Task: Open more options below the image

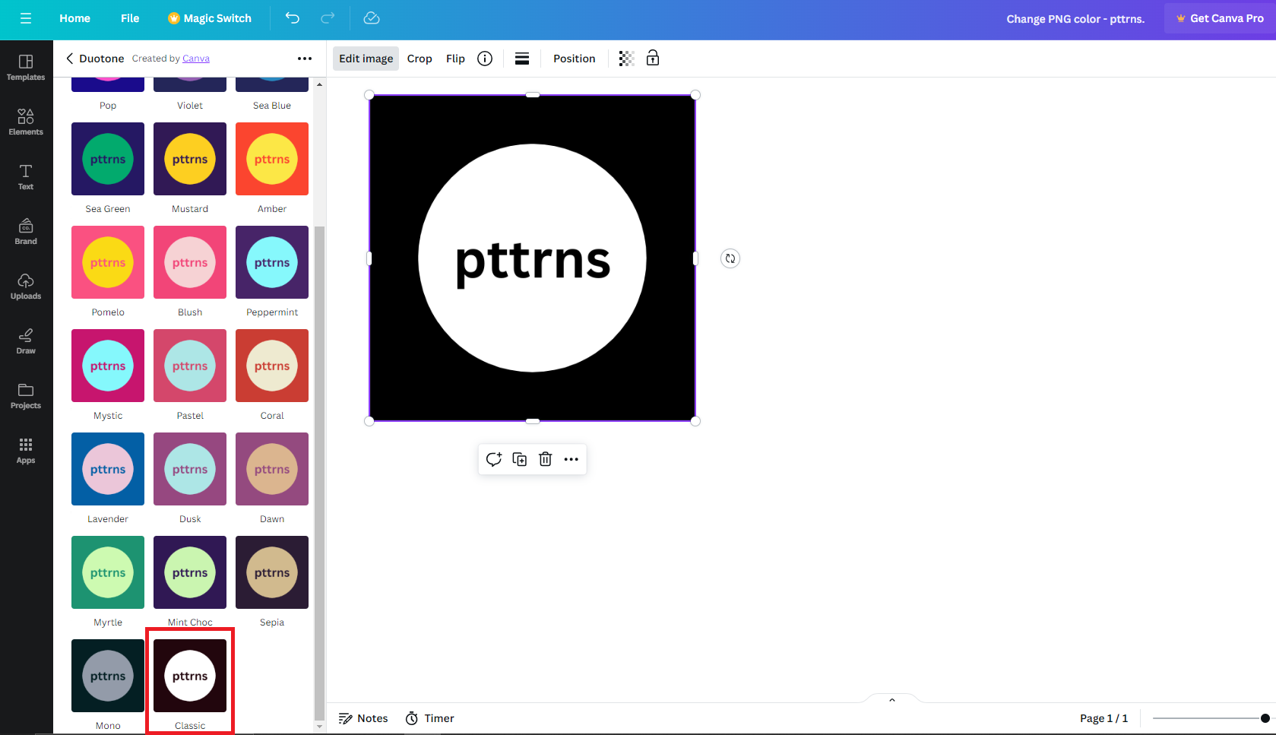Action: click(x=572, y=459)
